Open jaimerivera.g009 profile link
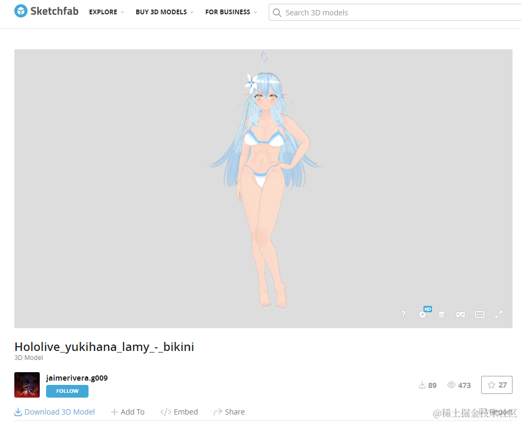The image size is (521, 422). click(77, 378)
